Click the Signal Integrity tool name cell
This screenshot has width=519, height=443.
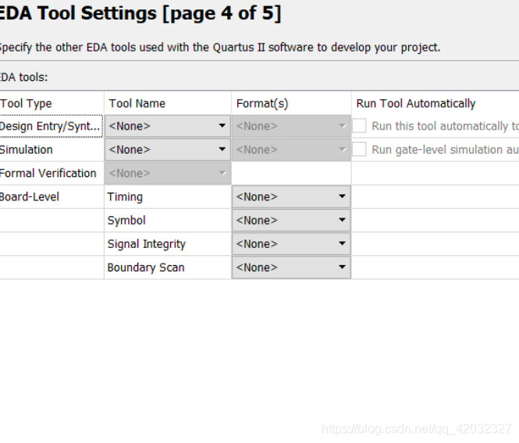point(168,244)
